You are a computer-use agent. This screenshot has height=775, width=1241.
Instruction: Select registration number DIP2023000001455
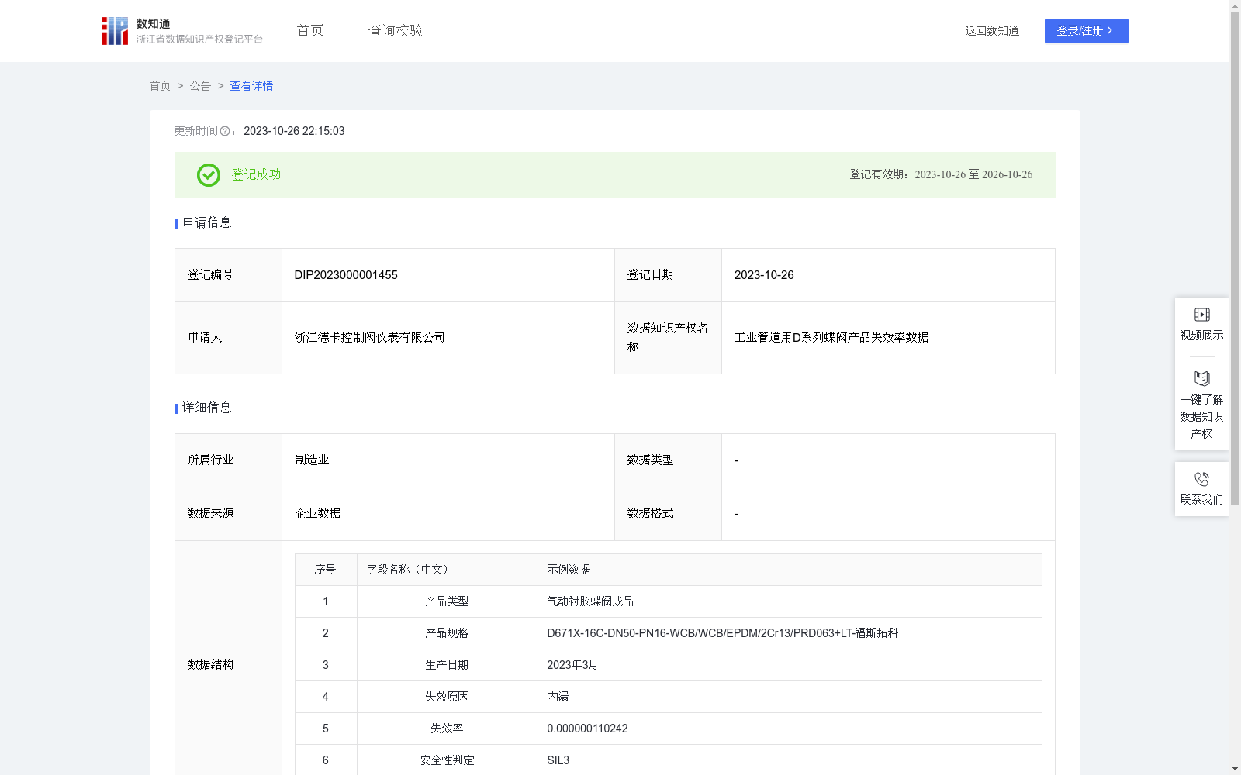point(346,275)
